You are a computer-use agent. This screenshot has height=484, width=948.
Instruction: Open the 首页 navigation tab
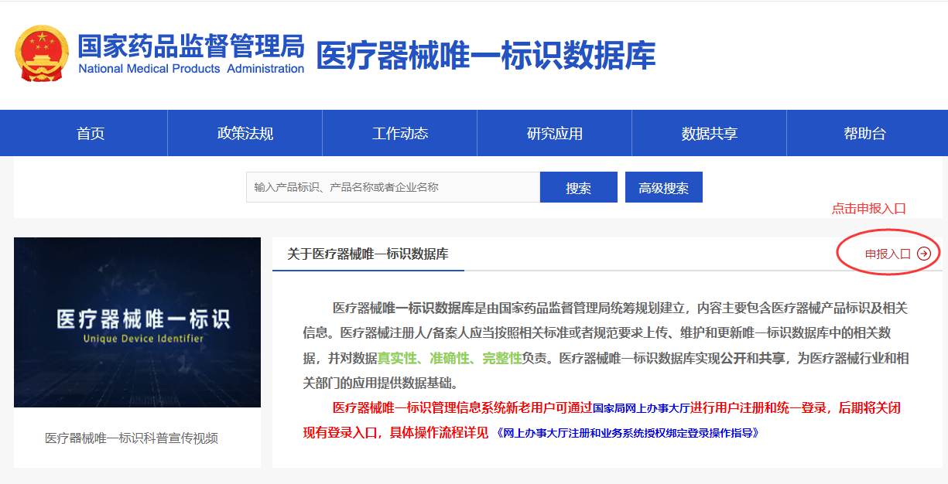pyautogui.click(x=91, y=133)
